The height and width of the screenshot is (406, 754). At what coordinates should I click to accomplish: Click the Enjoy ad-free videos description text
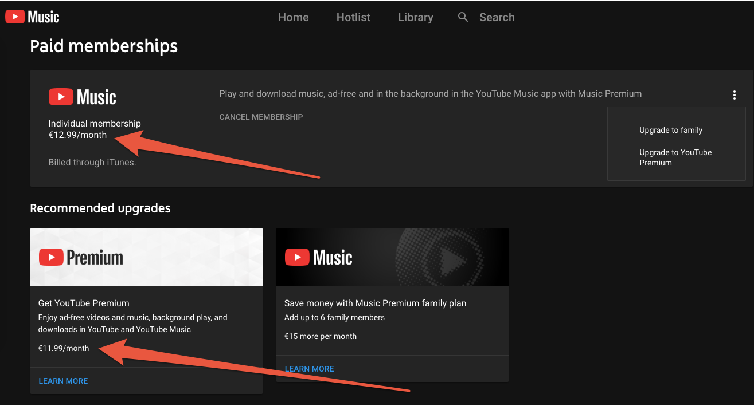pos(133,323)
